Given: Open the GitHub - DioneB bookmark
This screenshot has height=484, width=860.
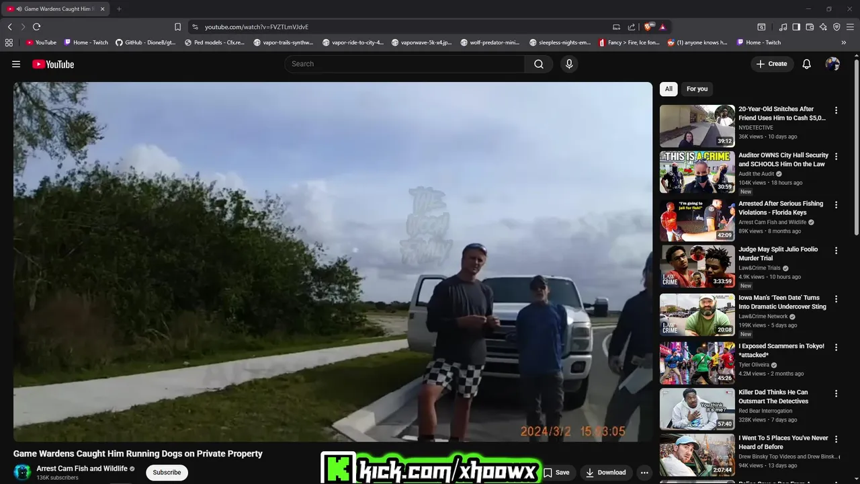Looking at the screenshot, I should coord(145,42).
